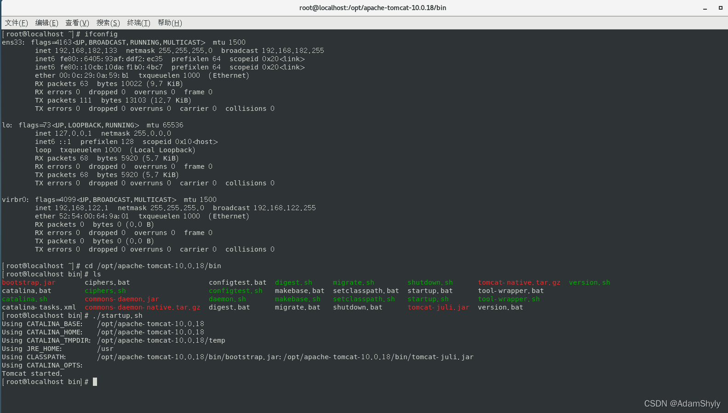
Task: Minimize the terminal window
Action: (x=705, y=8)
